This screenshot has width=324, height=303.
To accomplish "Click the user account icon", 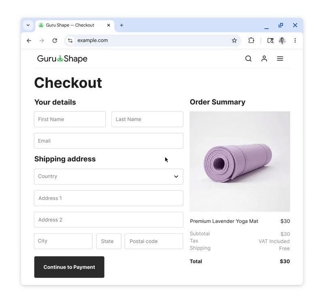I will 264,59.
